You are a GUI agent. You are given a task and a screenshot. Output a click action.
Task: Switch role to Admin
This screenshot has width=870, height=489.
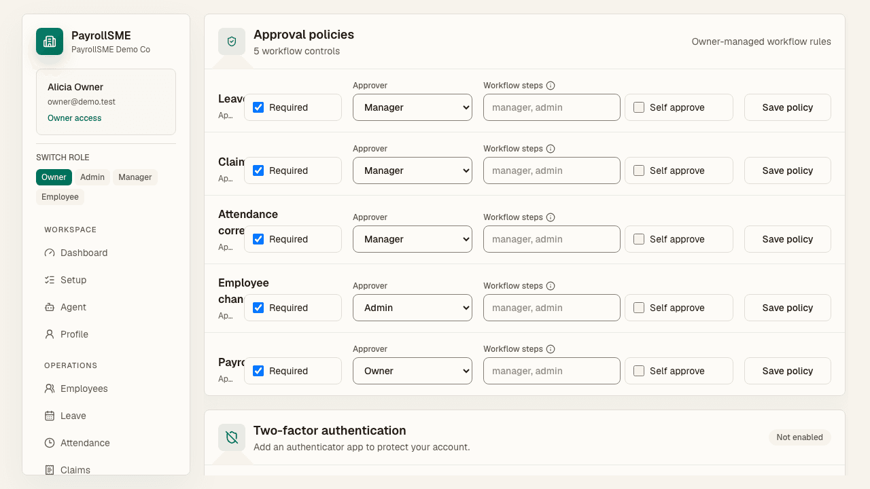pos(92,177)
